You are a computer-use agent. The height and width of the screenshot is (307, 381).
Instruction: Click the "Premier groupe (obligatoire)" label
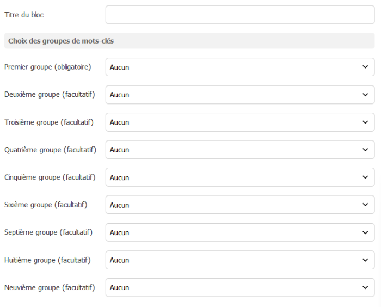[47, 67]
